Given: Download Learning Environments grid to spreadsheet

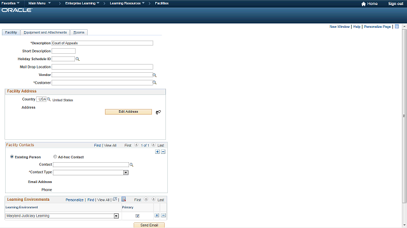Looking at the screenshot, I should pos(123,199).
